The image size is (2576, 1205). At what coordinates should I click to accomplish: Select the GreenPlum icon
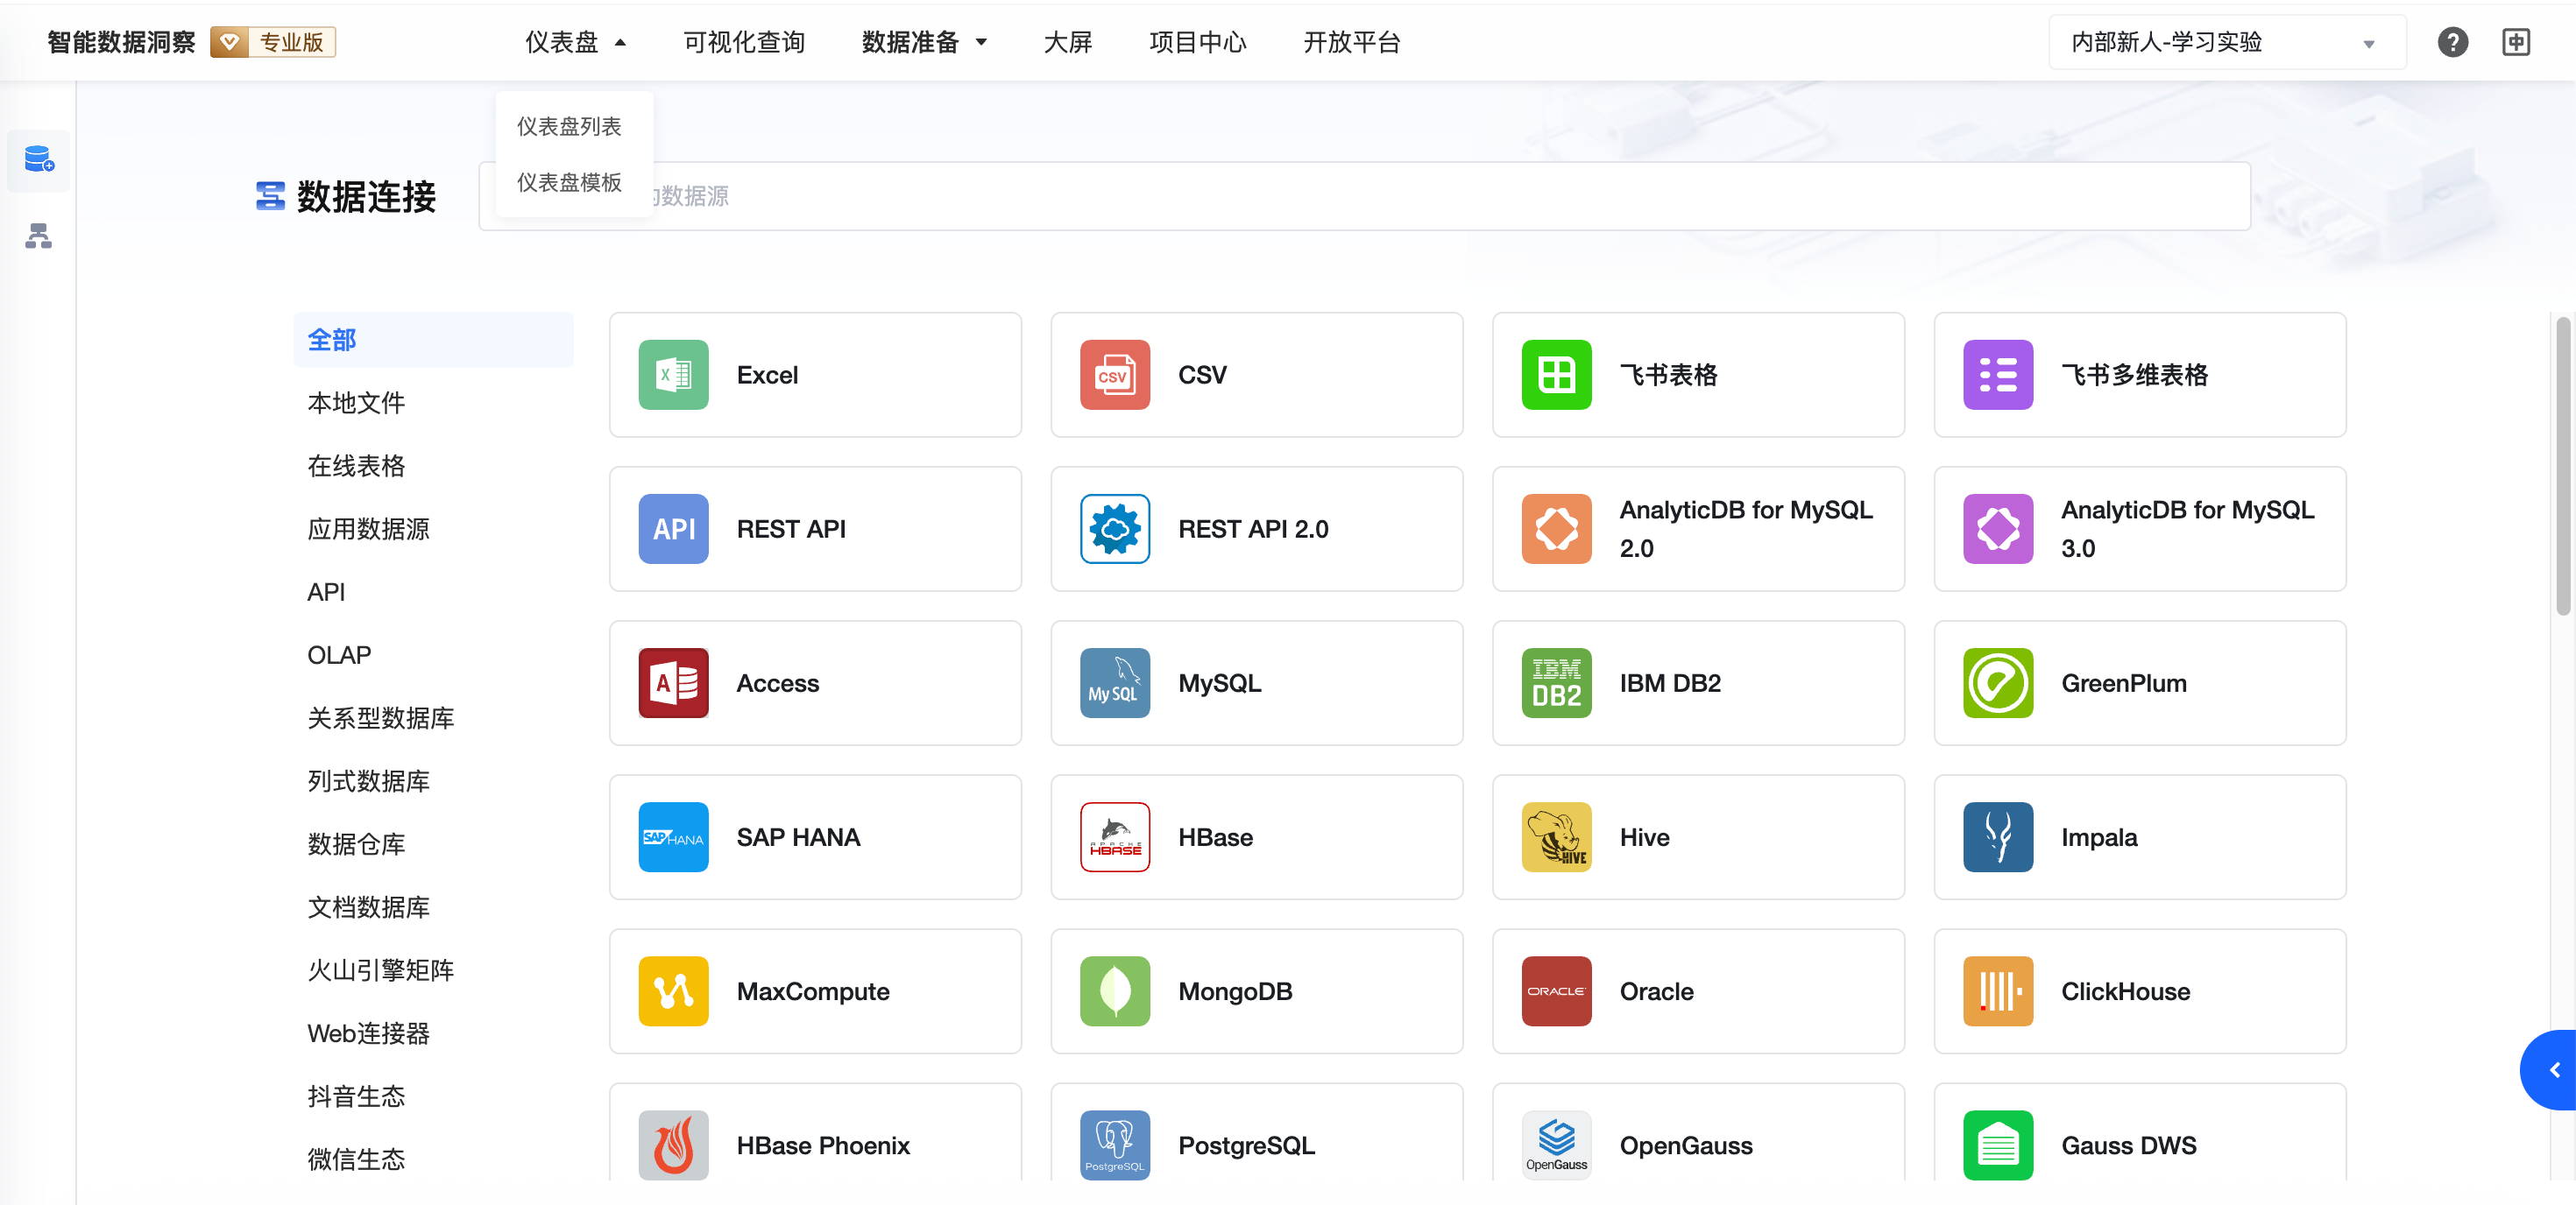pos(1998,682)
